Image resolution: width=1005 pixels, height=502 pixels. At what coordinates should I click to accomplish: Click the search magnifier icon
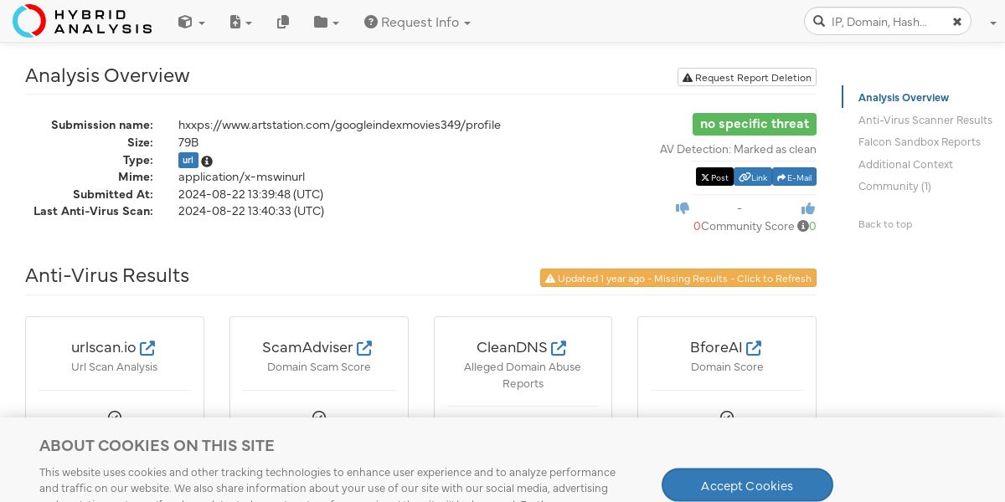(x=819, y=22)
